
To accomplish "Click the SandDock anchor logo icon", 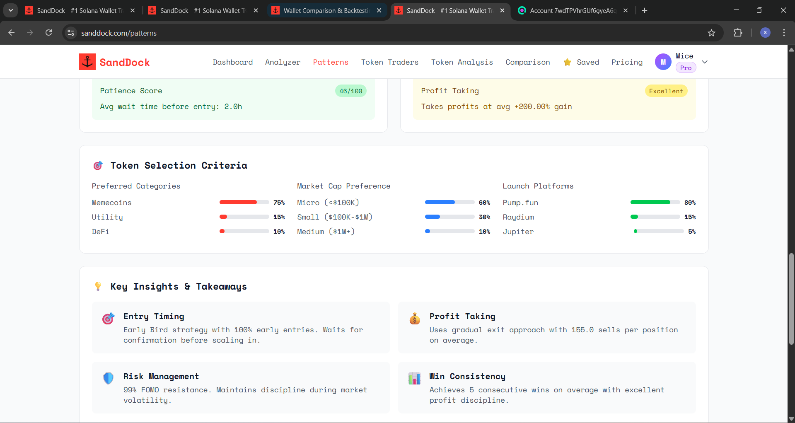I will [87, 62].
